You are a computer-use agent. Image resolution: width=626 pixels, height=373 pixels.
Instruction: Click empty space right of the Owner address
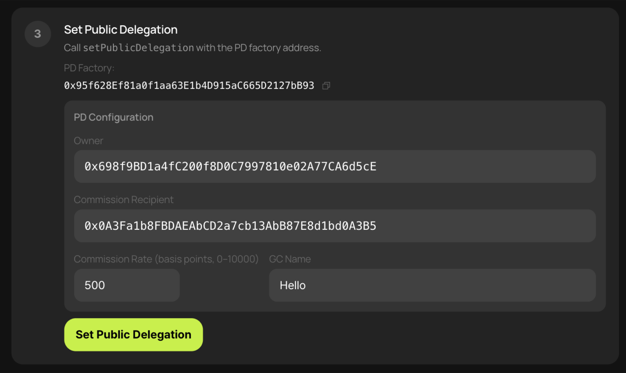click(485, 166)
